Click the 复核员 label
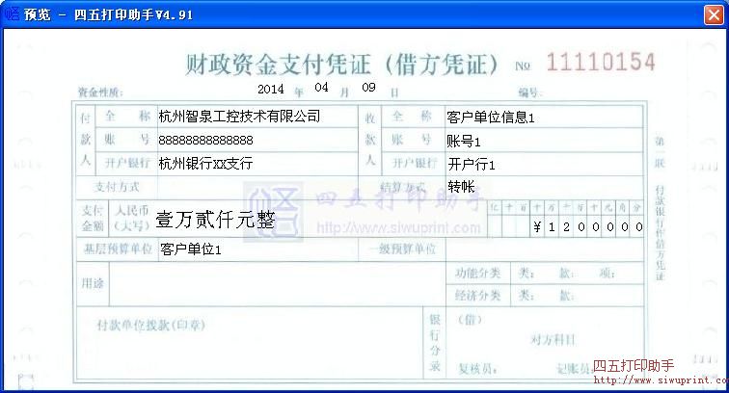 click(477, 369)
